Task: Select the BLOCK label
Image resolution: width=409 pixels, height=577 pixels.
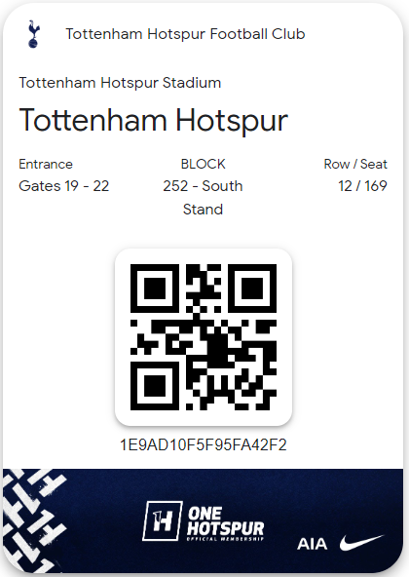Action: coord(203,164)
